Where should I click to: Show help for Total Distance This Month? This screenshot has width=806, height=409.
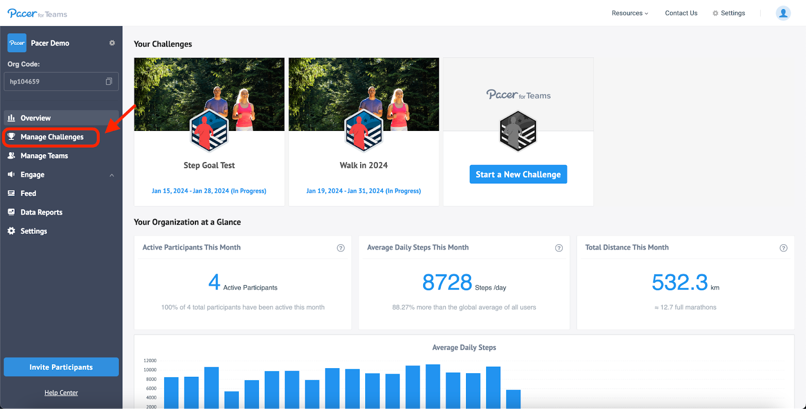tap(783, 248)
